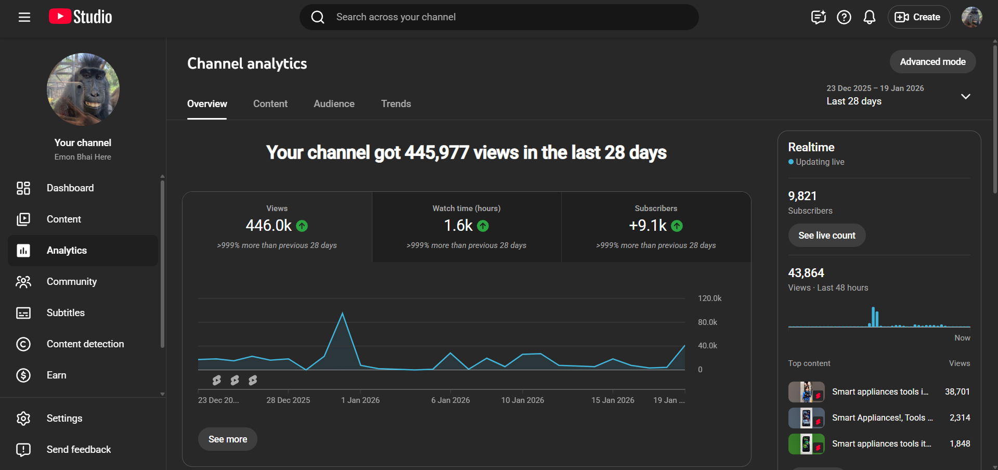Open the top video thumbnail with 38,701 views
This screenshot has height=470, width=998.
pos(806,392)
